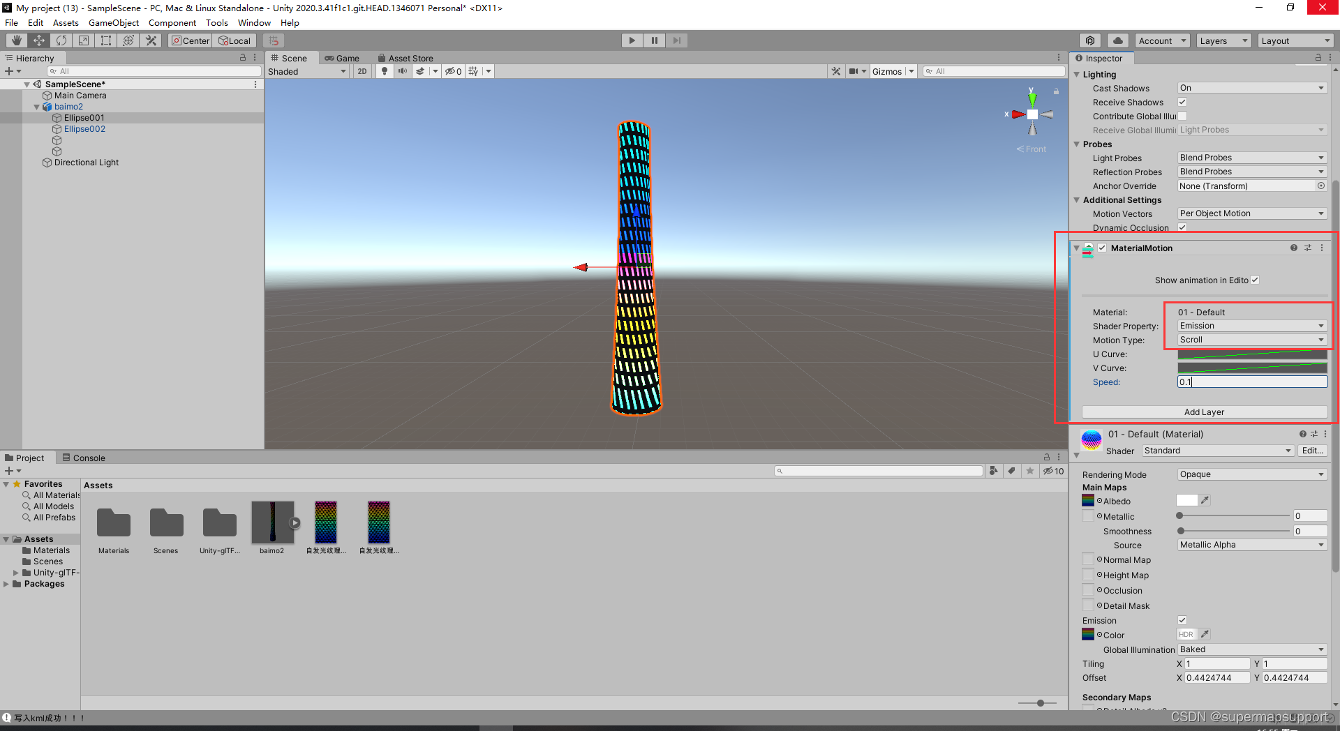Viewport: 1340px width, 731px height.
Task: Open the GameObject menu
Action: [x=114, y=23]
